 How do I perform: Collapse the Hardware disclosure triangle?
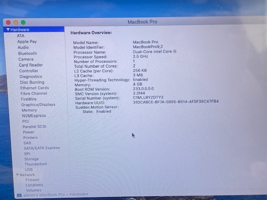[x=8, y=30]
